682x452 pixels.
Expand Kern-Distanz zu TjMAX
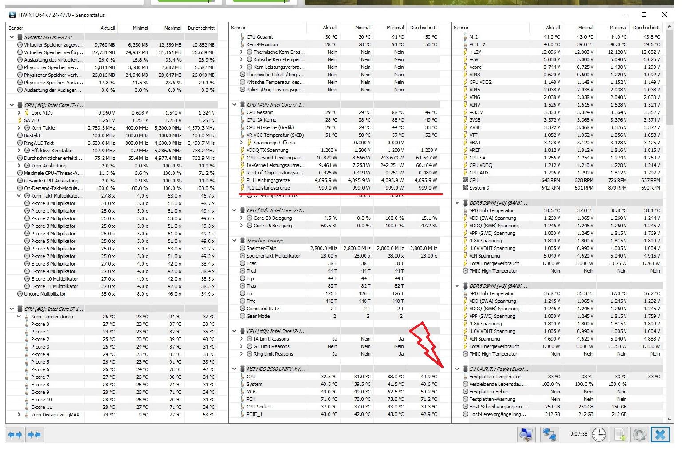[19, 415]
